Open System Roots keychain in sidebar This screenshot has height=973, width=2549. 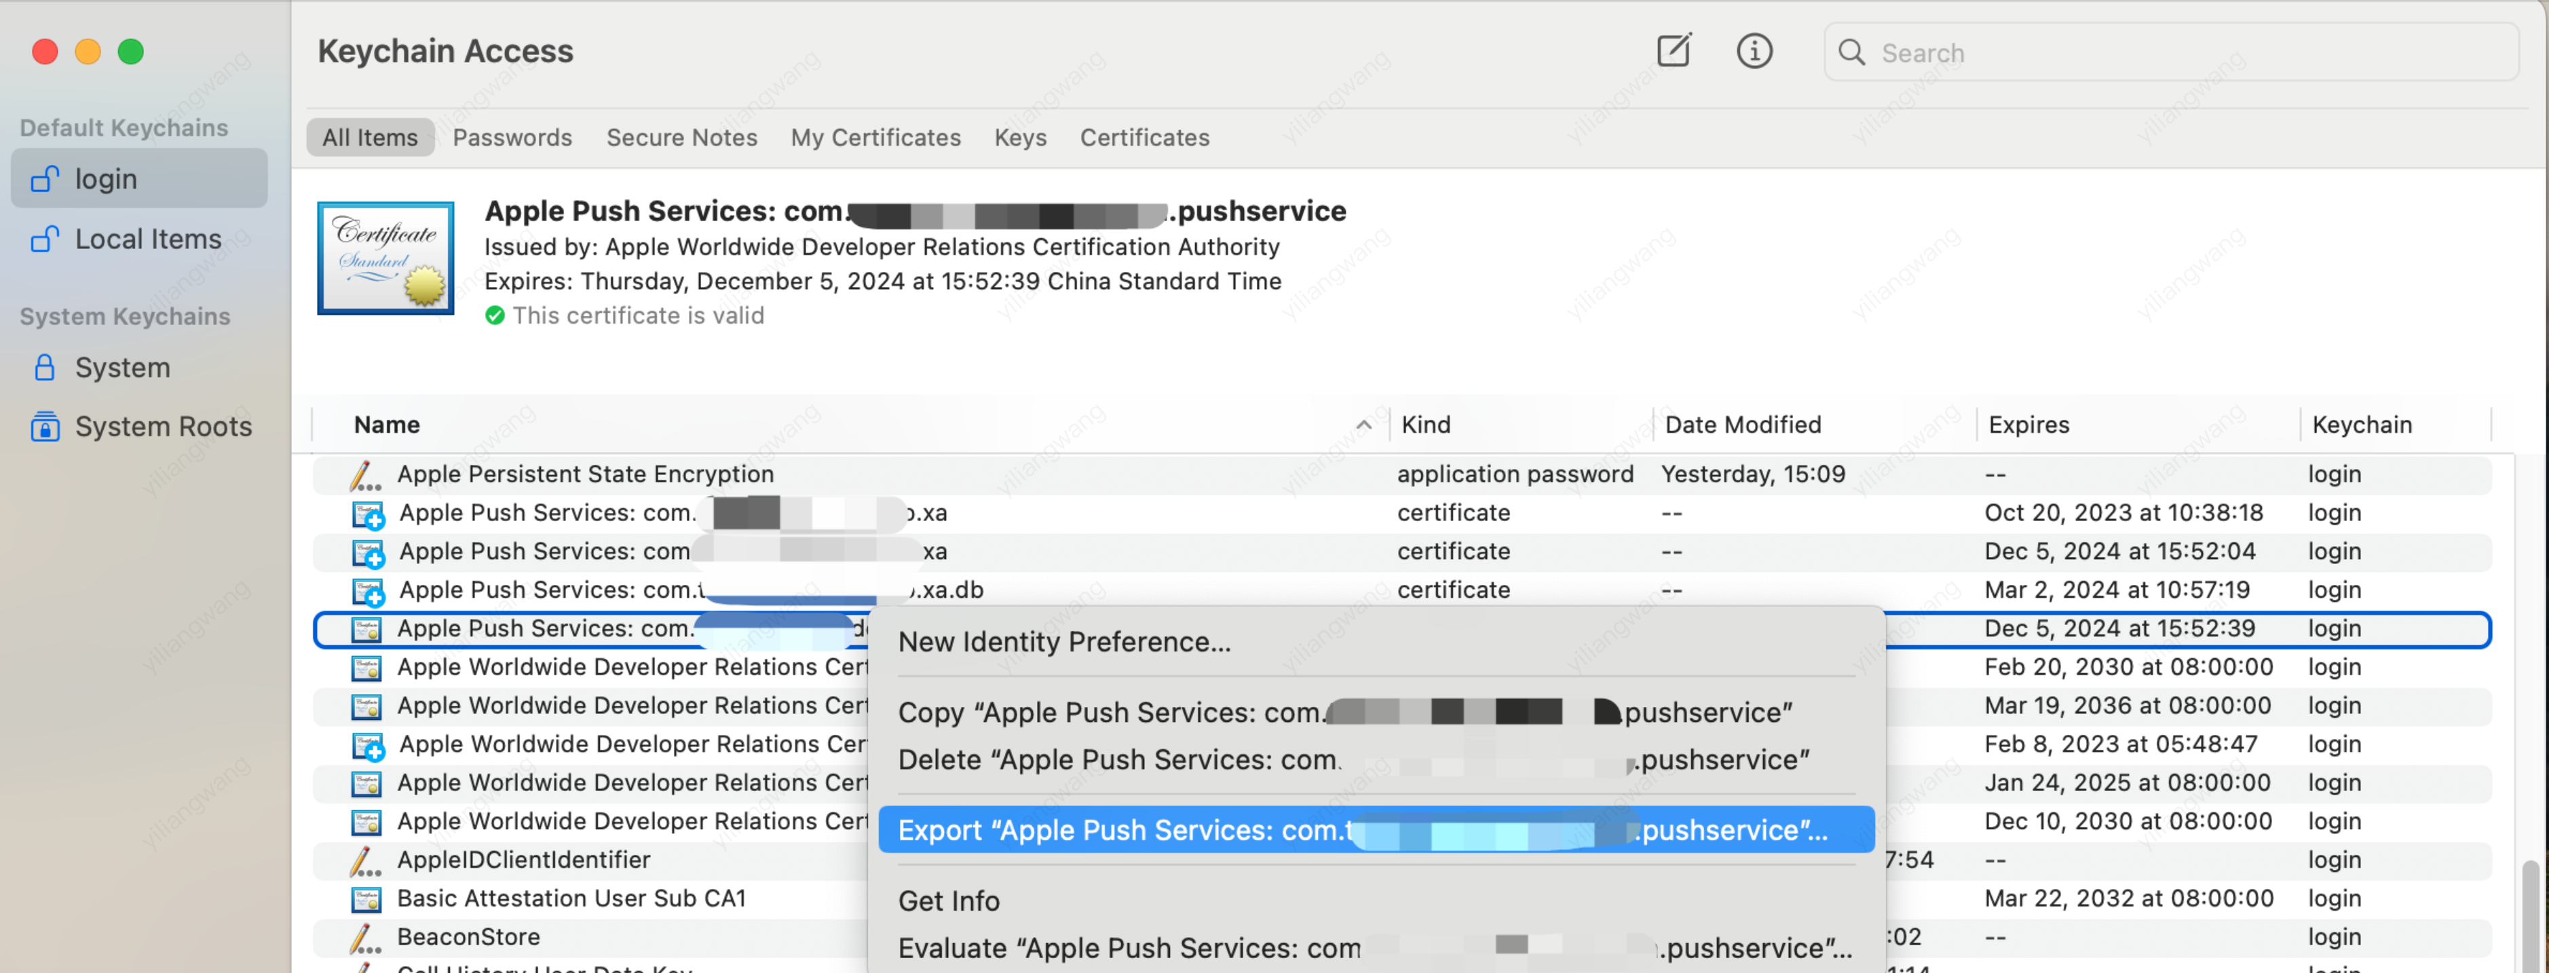tap(162, 427)
